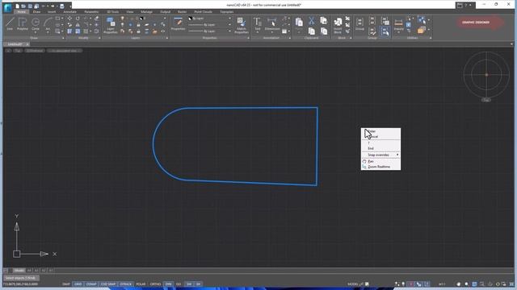Image resolution: width=517 pixels, height=290 pixels.
Task: Open the Properties panel icon
Action: [x=178, y=23]
